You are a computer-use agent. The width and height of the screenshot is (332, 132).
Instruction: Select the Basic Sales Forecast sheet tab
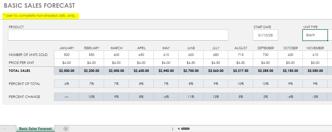tap(36, 129)
